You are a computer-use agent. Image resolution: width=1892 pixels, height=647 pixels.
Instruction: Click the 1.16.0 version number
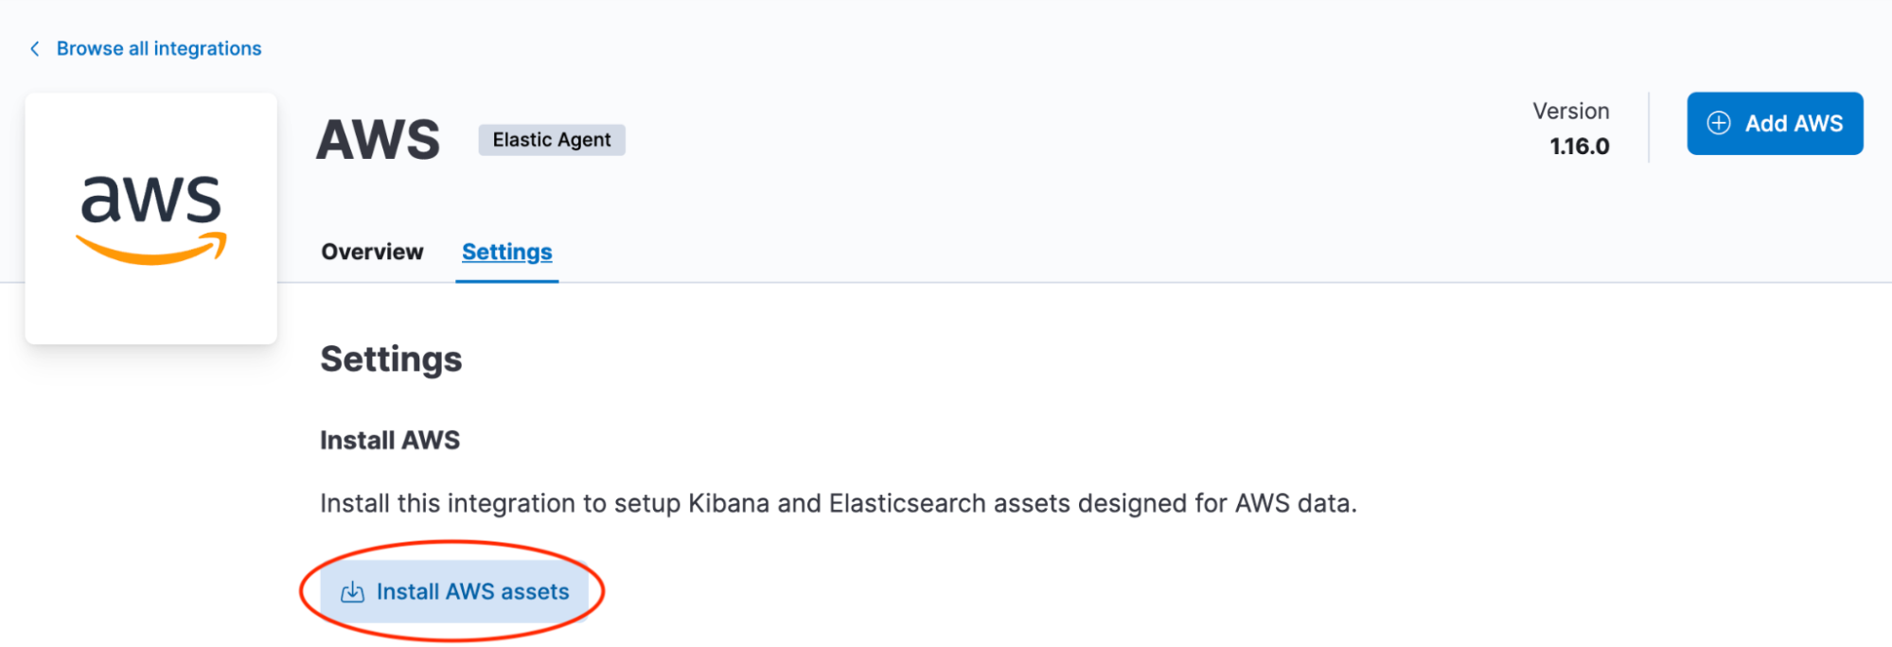[x=1579, y=147]
